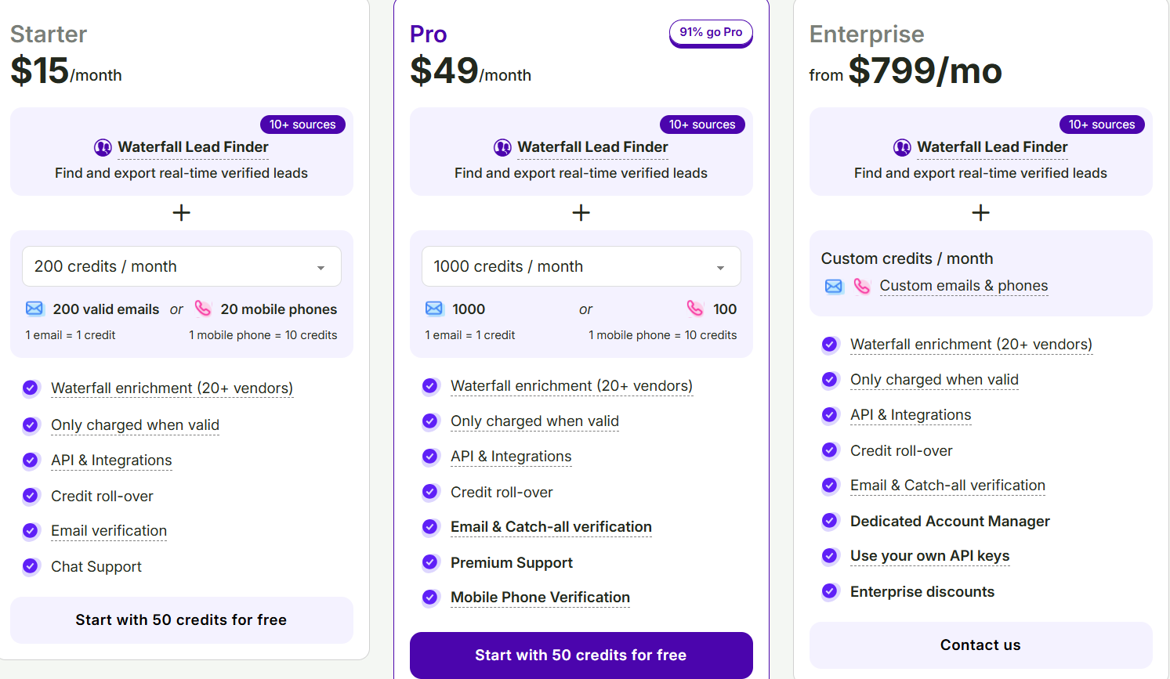Viewport: 1170px width, 679px height.
Task: Click the Waterfall Lead Finder people icon on Starter
Action: 103,147
